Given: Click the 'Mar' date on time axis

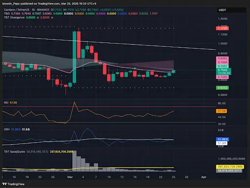Looking at the screenshot, I should pyautogui.click(x=70, y=177).
